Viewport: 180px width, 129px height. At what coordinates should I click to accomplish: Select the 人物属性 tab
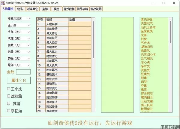click(x=8, y=9)
